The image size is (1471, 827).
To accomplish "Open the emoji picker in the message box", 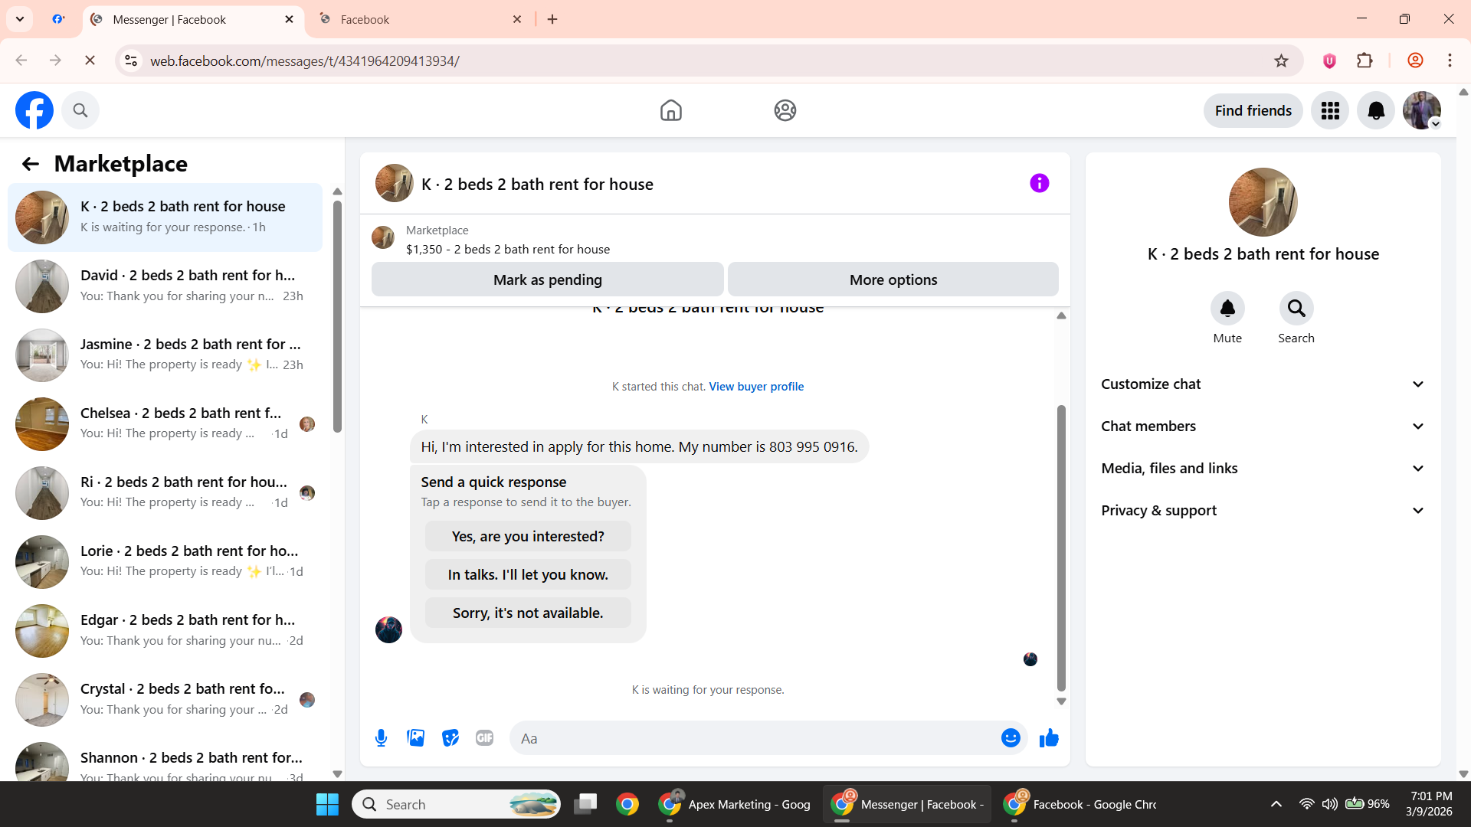I will coord(1011,738).
